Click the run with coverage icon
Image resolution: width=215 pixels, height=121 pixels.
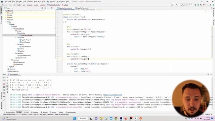201,5
